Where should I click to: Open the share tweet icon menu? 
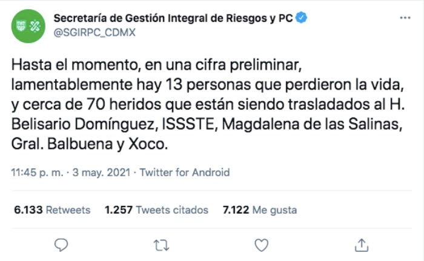point(362,244)
